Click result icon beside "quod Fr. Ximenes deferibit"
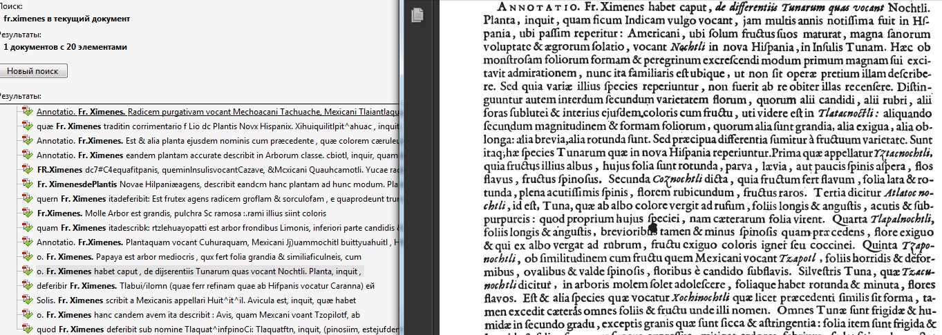942x335 pixels. [x=28, y=329]
